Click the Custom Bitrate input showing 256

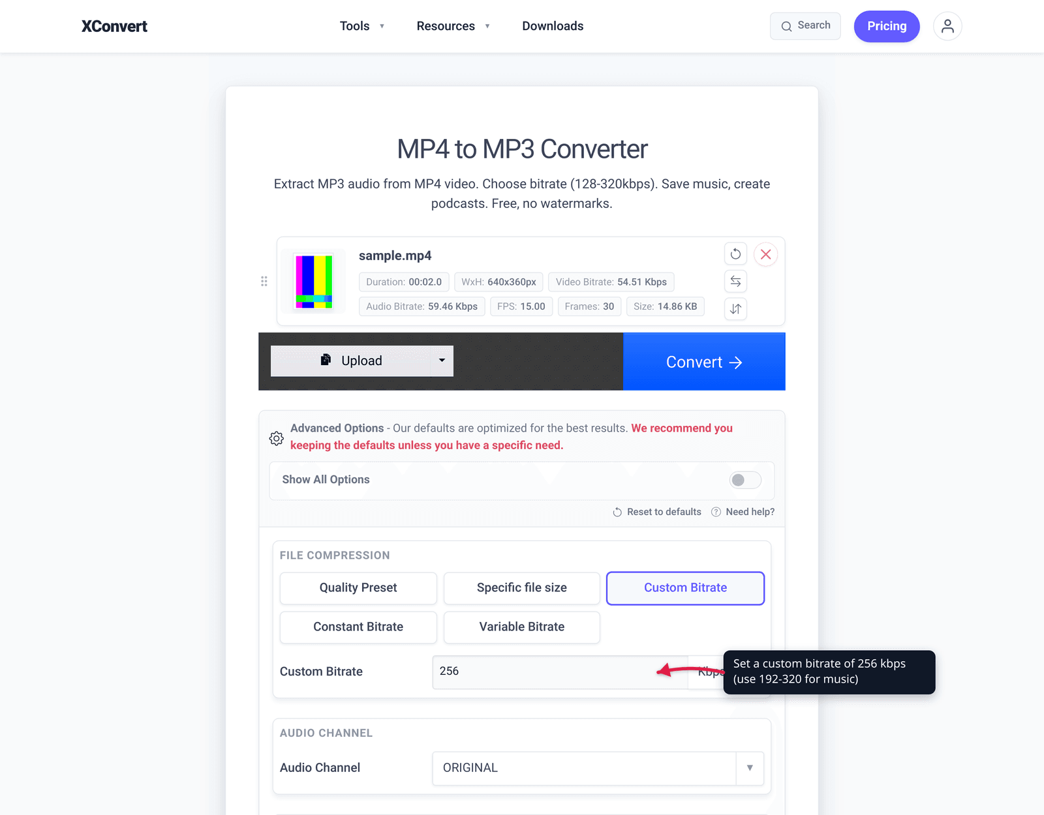pos(560,672)
